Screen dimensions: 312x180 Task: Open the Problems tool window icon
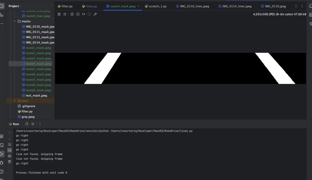pyautogui.click(x=2, y=172)
